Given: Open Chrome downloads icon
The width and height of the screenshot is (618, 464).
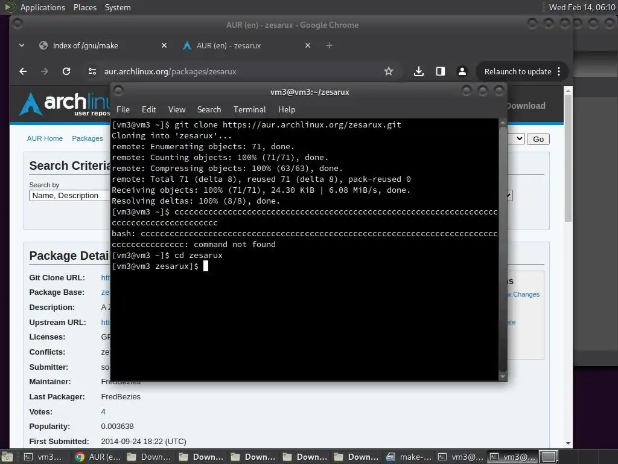Looking at the screenshot, I should (x=419, y=71).
